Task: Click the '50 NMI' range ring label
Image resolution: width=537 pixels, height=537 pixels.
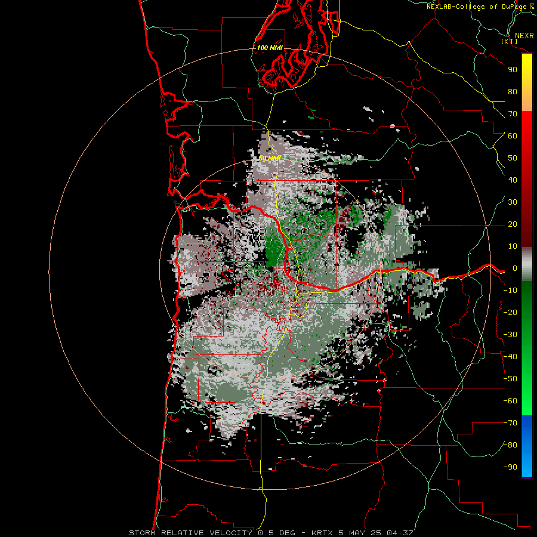Action: coord(270,158)
